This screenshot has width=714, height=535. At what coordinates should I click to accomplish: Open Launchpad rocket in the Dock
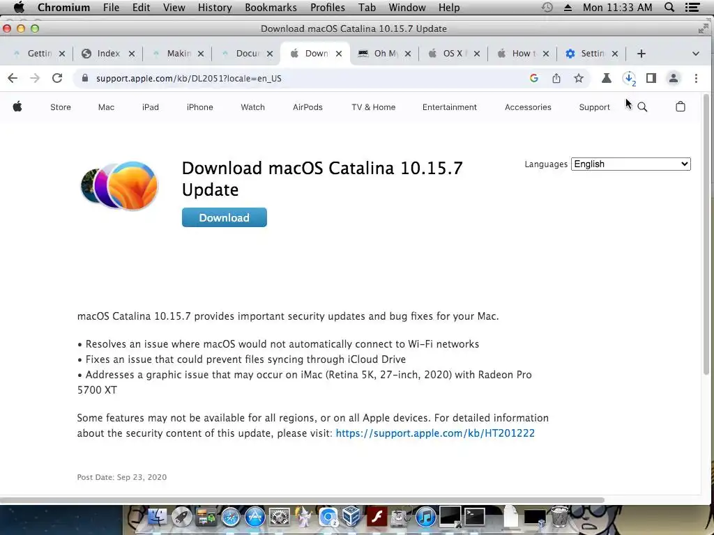[181, 517]
